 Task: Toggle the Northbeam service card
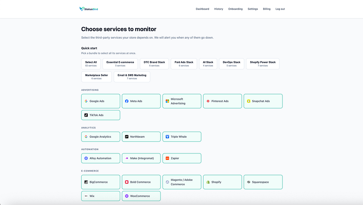pos(141,137)
